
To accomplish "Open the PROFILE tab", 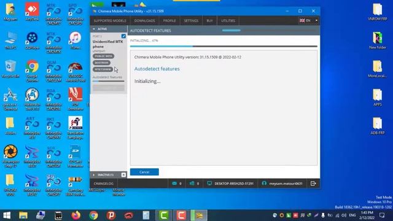I will point(169,21).
